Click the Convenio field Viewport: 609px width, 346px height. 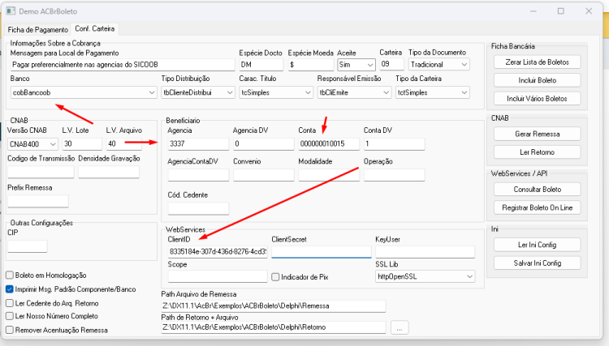click(263, 175)
